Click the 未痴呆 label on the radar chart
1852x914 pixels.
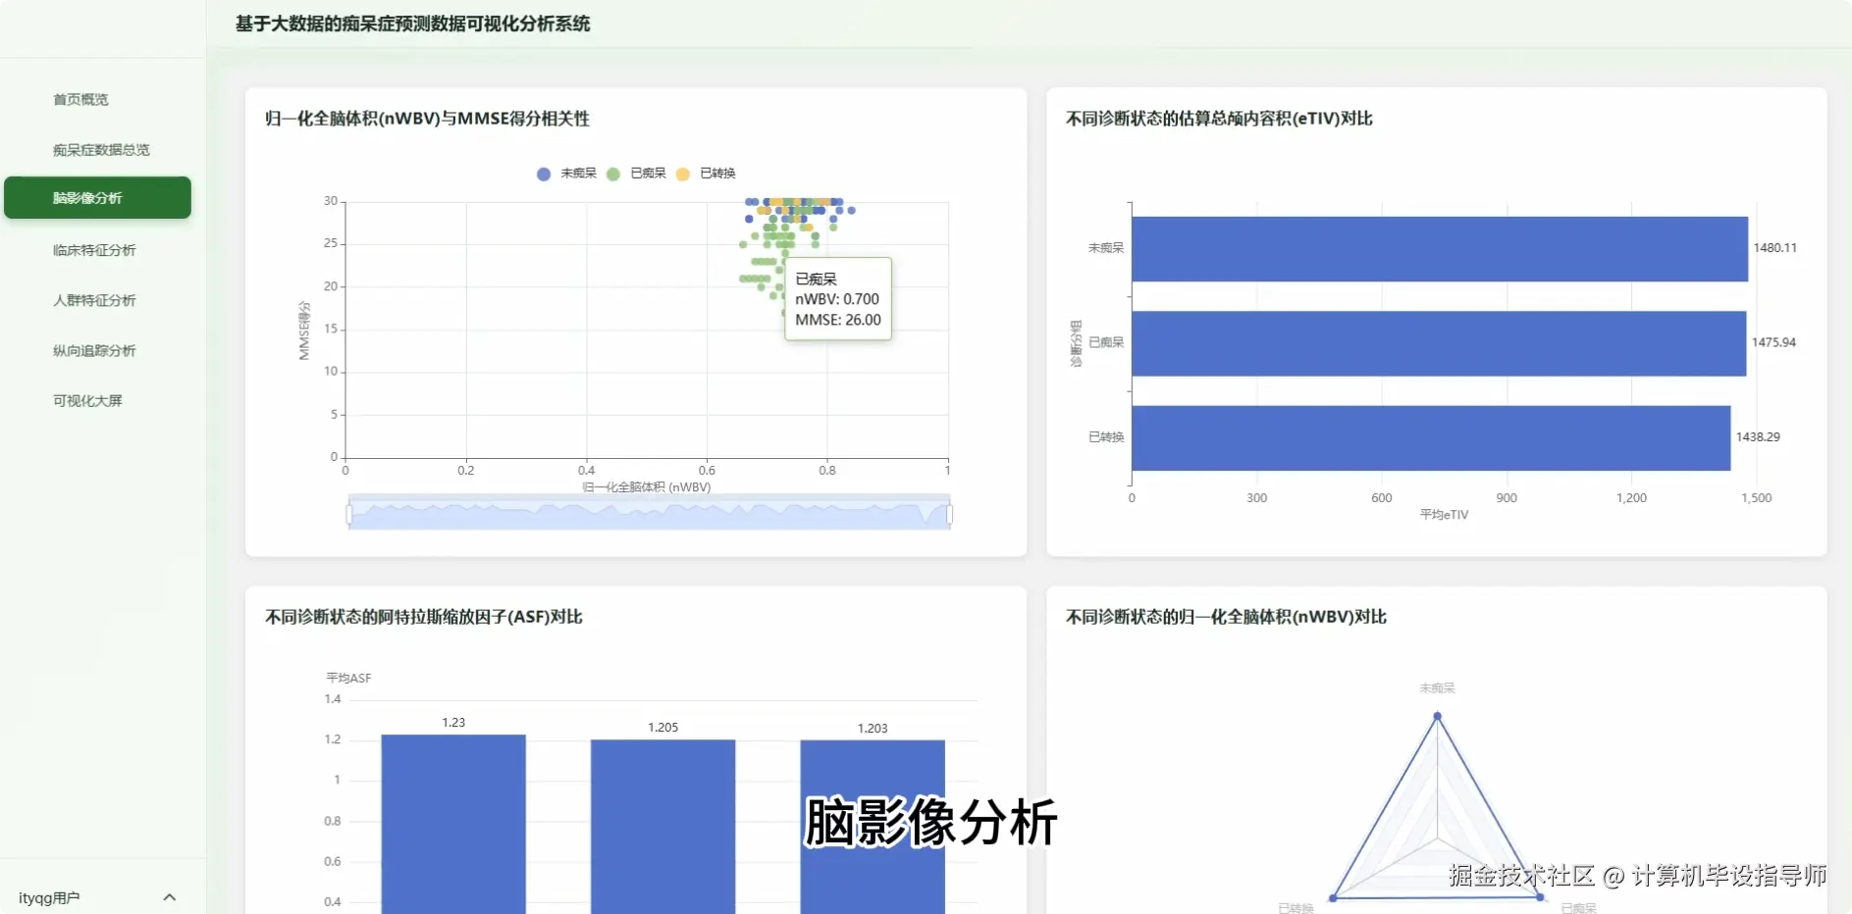[1437, 687]
